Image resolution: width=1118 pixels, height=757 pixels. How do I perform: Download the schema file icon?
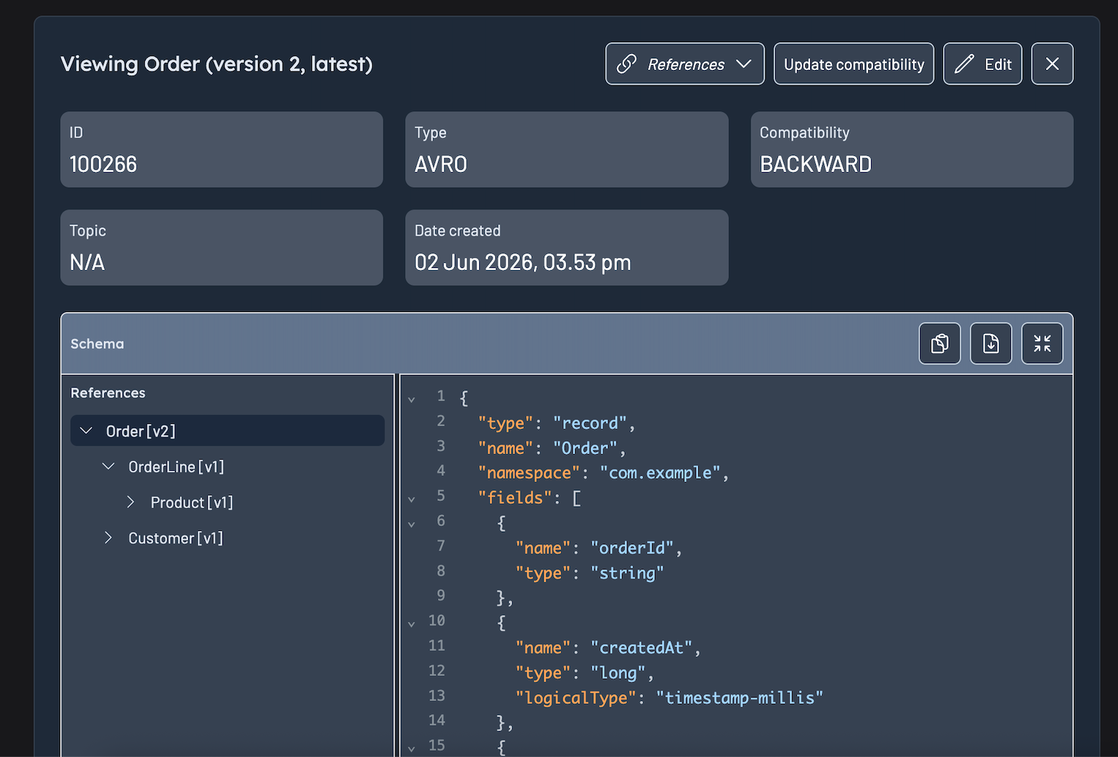pos(991,344)
